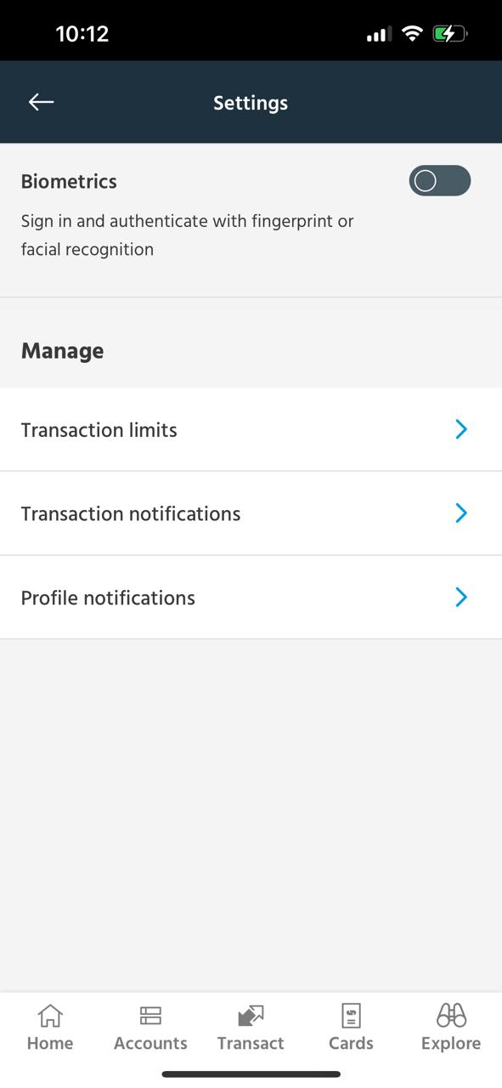502x1088 pixels.
Task: Switch to the Accounts tab label
Action: tap(150, 1043)
